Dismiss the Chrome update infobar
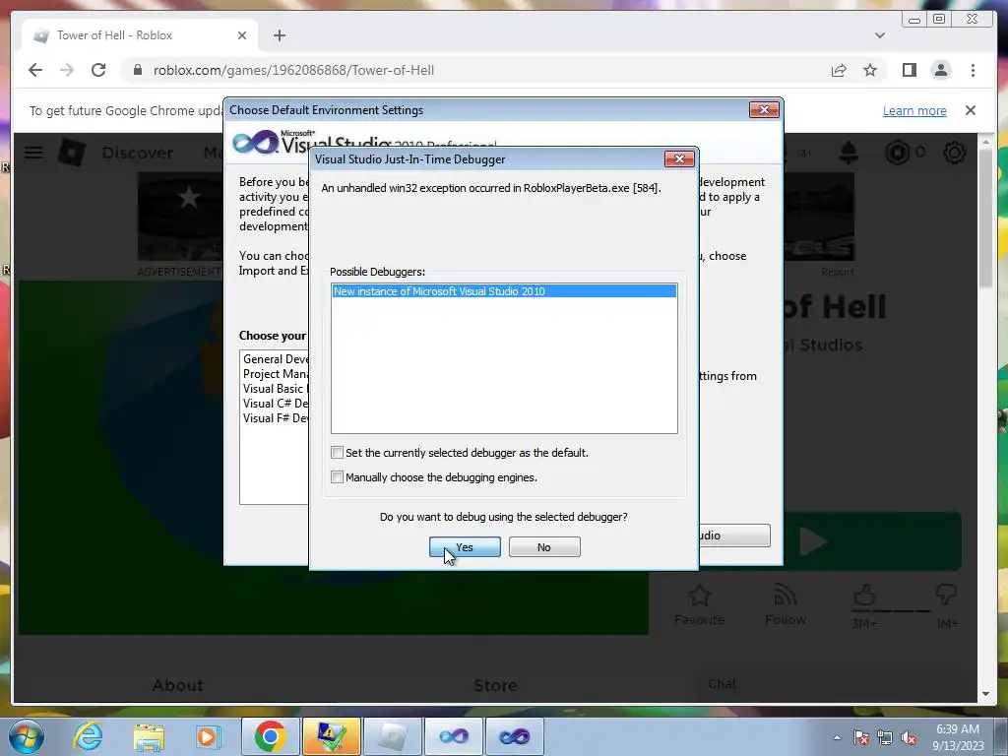 point(970,110)
